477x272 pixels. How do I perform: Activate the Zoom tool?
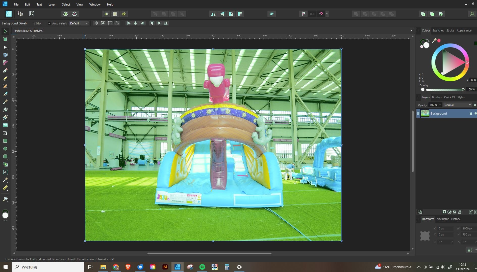point(5,199)
